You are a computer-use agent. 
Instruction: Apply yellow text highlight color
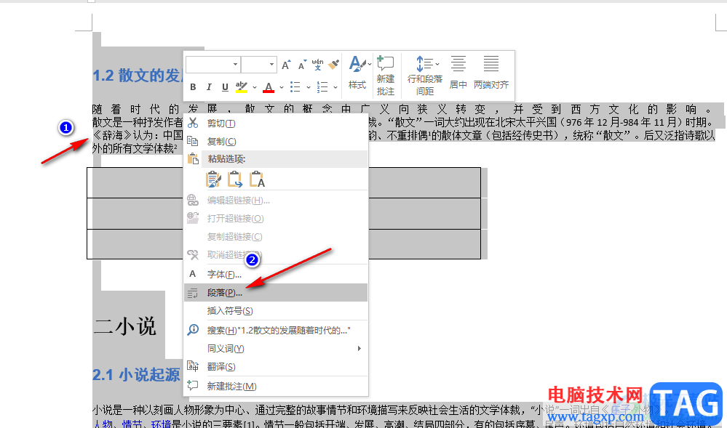point(242,86)
